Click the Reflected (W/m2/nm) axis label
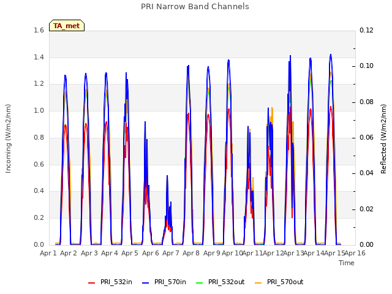The image size is (392, 294). (383, 139)
